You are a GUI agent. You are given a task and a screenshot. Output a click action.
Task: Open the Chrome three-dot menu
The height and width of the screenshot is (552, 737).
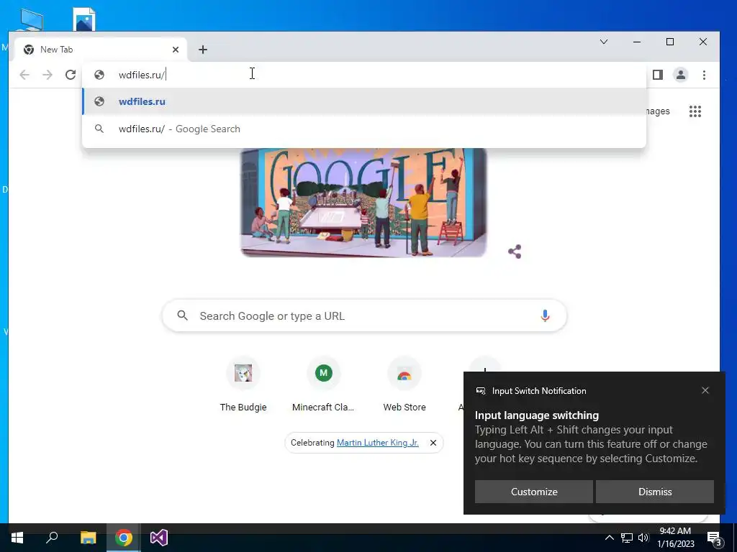coord(704,75)
